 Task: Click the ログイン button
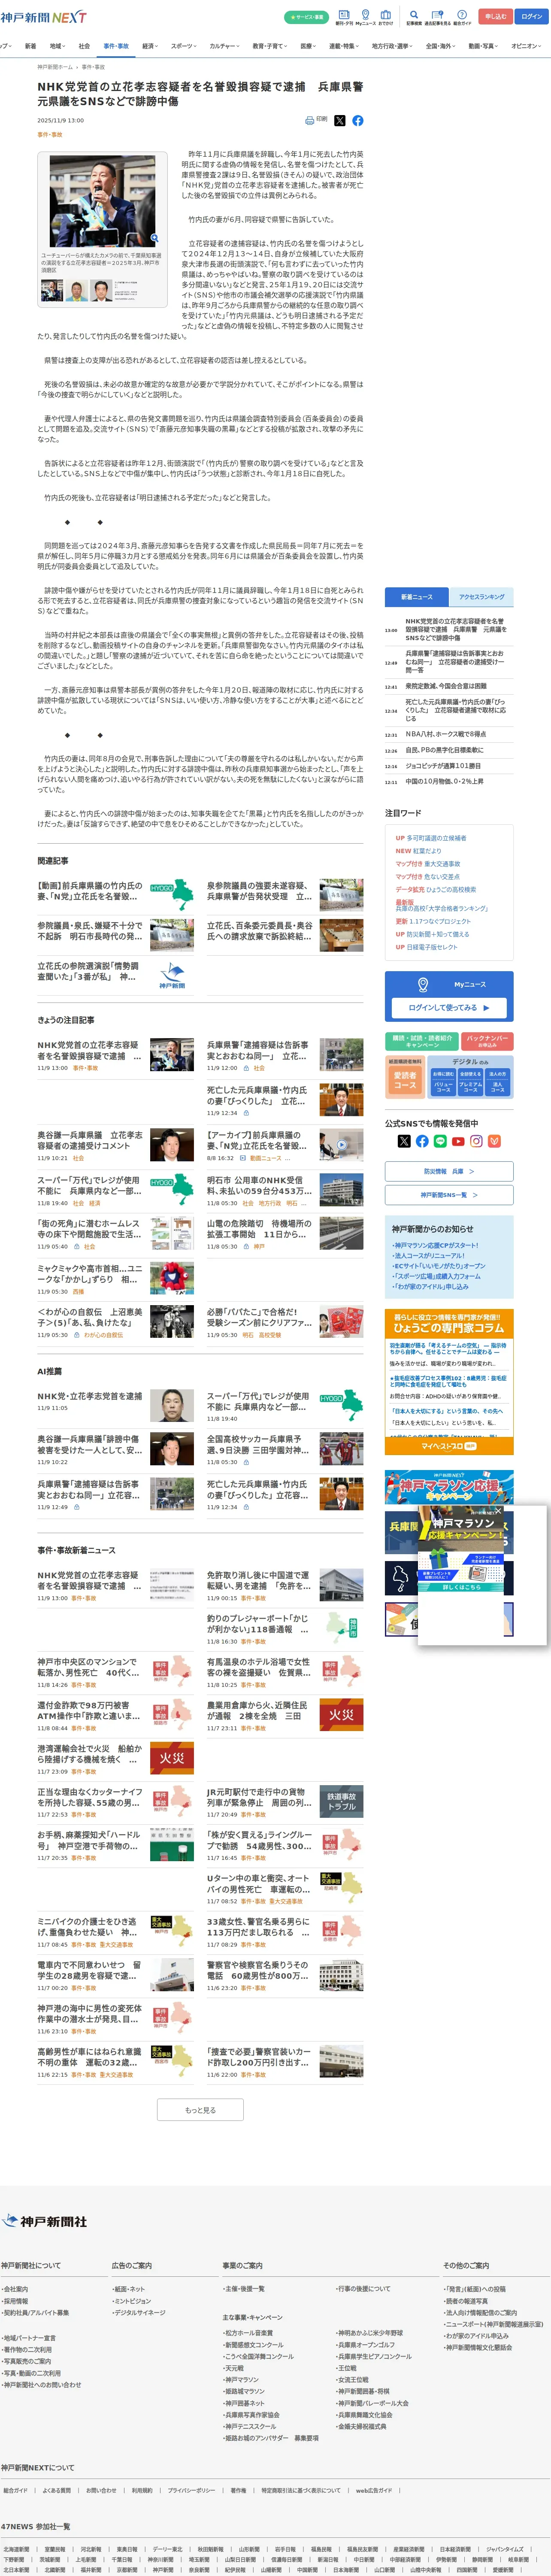(531, 17)
